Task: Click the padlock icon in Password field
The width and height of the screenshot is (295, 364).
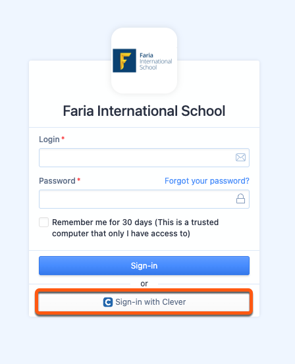Action: tap(240, 199)
